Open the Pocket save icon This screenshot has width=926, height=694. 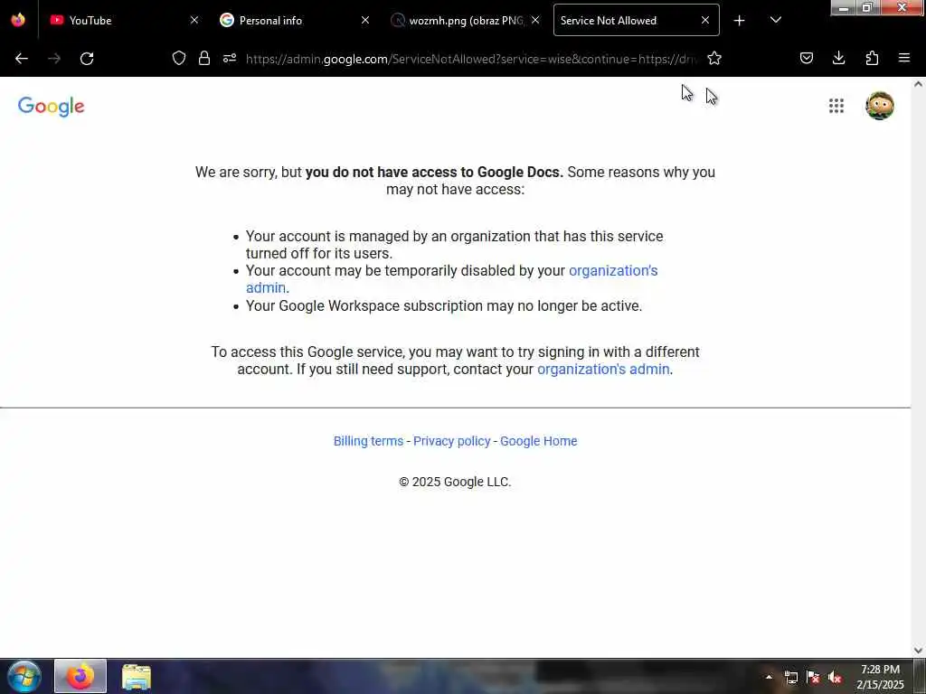(x=807, y=58)
